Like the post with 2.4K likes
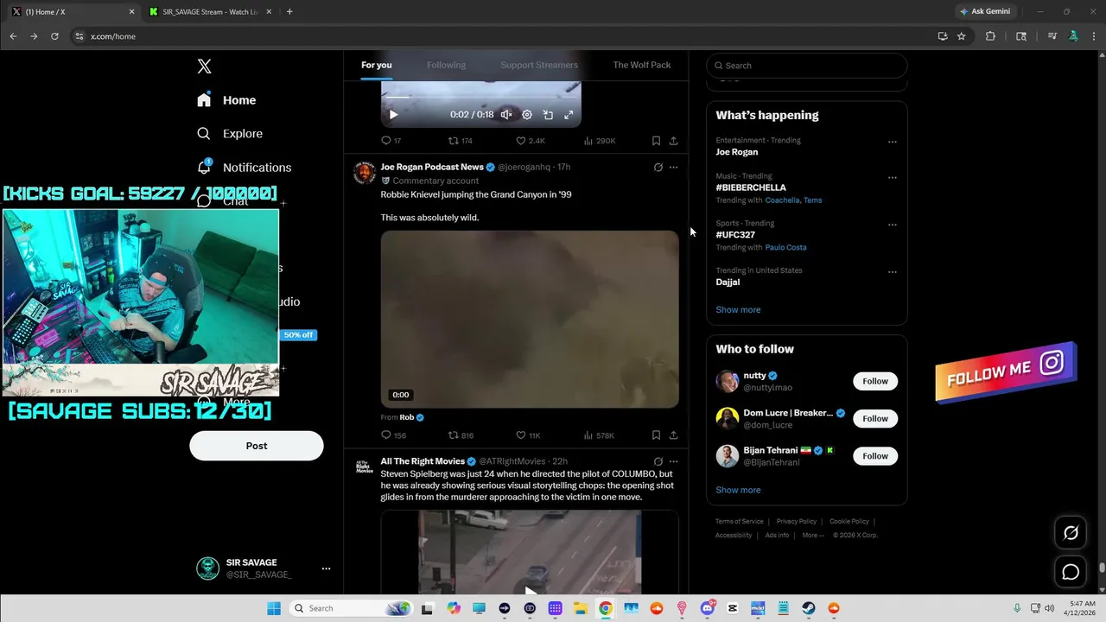Image resolution: width=1106 pixels, height=622 pixels. tap(530, 141)
